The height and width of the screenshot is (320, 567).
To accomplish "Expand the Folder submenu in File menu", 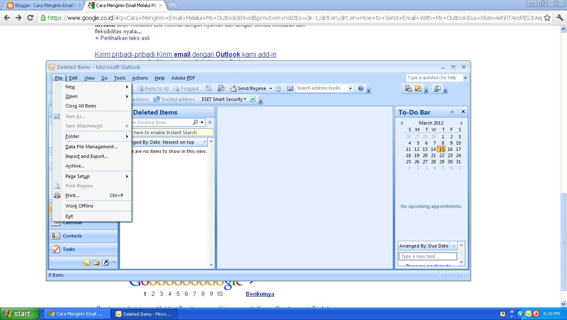I will click(x=92, y=136).
